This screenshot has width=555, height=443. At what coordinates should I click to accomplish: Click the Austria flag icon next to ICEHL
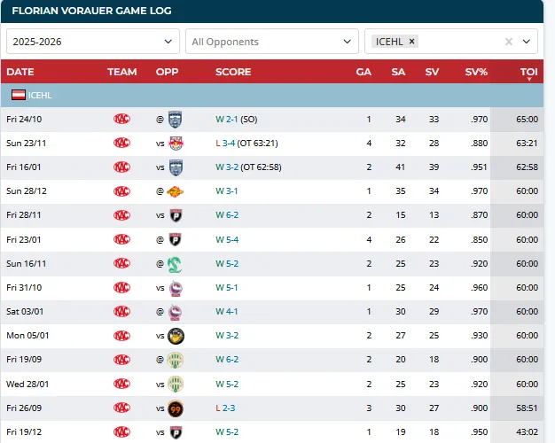click(x=18, y=95)
